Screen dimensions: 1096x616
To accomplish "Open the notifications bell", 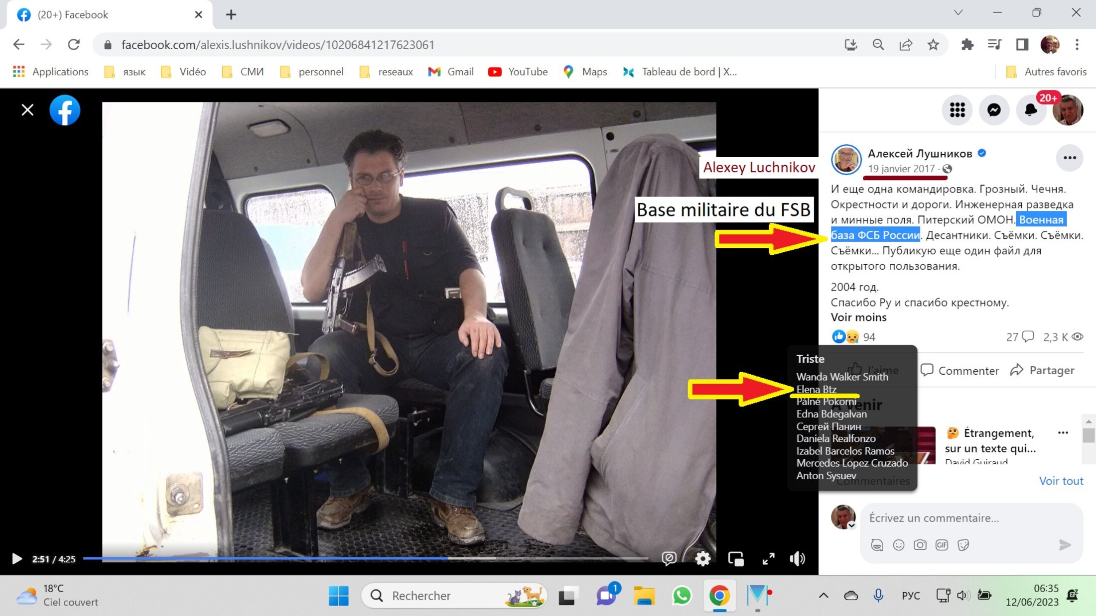I will tap(1031, 110).
